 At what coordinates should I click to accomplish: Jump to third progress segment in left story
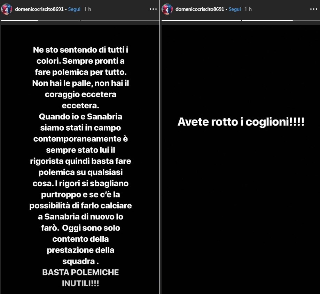120,21
